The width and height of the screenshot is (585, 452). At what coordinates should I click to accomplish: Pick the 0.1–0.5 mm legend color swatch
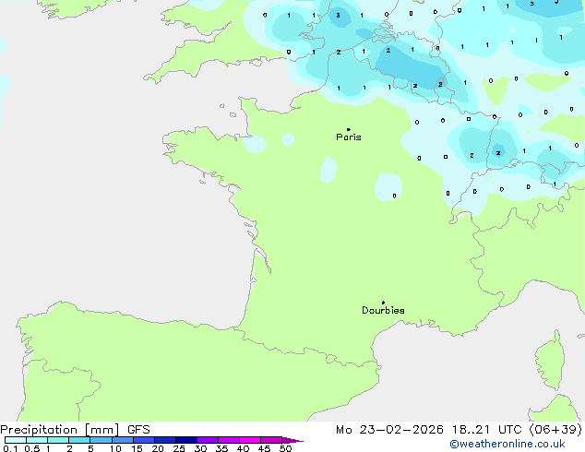coord(16,440)
